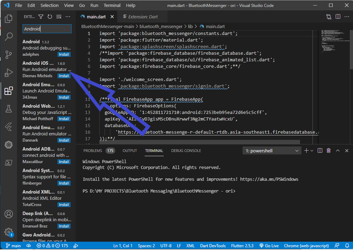
Task: Open the Help menu
Action: point(131,5)
